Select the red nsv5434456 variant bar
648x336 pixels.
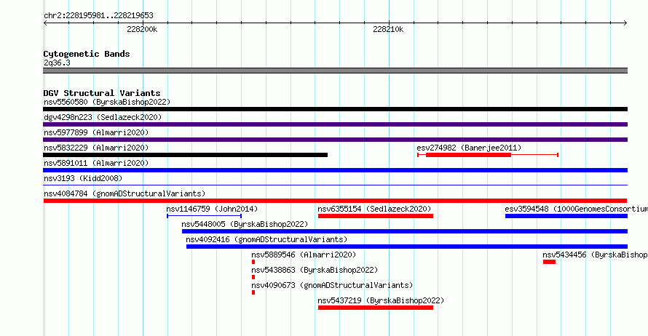point(549,262)
